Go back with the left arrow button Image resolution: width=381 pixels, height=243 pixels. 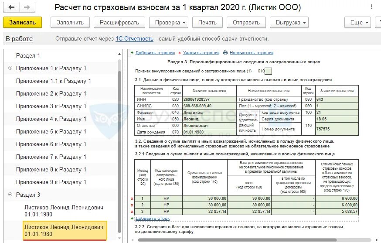11,7
